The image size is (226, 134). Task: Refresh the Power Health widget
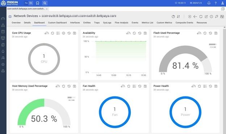199,86
